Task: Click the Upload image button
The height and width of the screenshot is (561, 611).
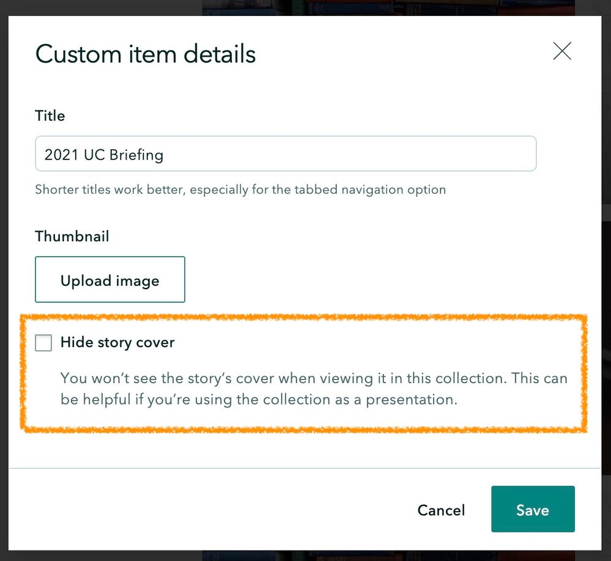Action: coord(110,280)
